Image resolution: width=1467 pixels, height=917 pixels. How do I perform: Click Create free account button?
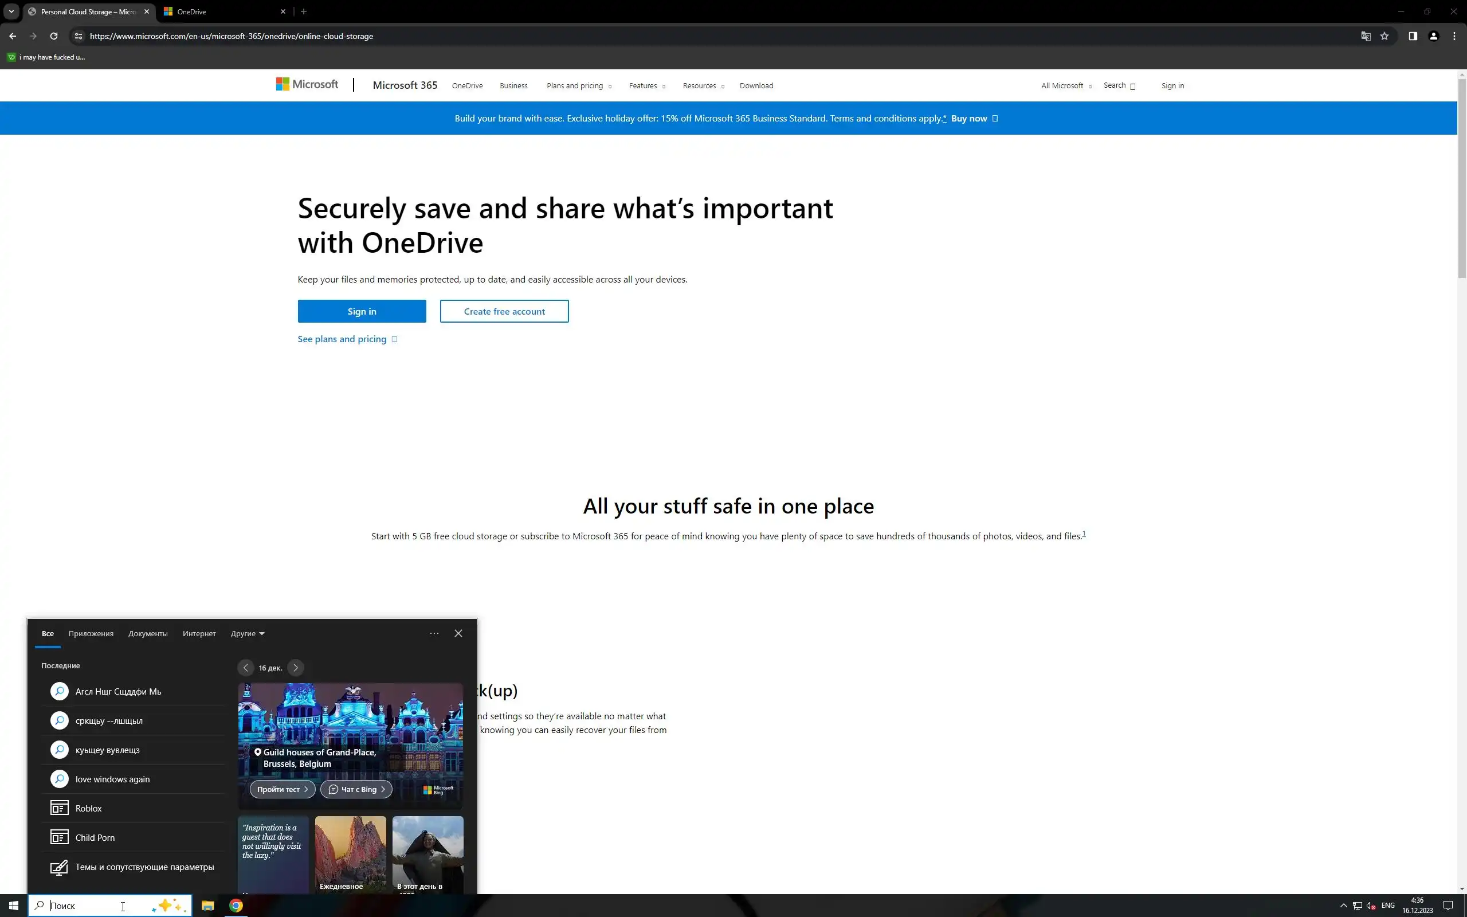tap(504, 311)
